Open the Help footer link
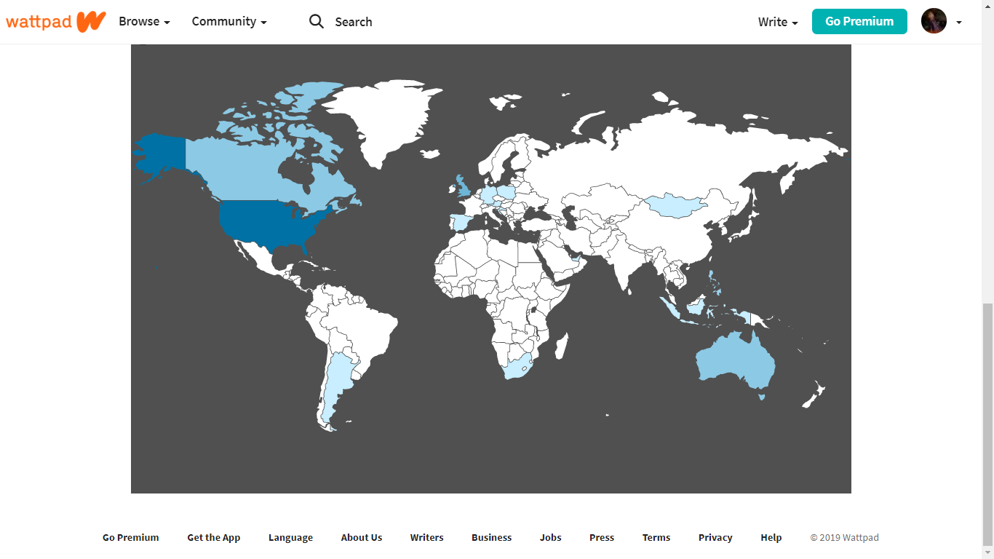994x559 pixels. [771, 538]
